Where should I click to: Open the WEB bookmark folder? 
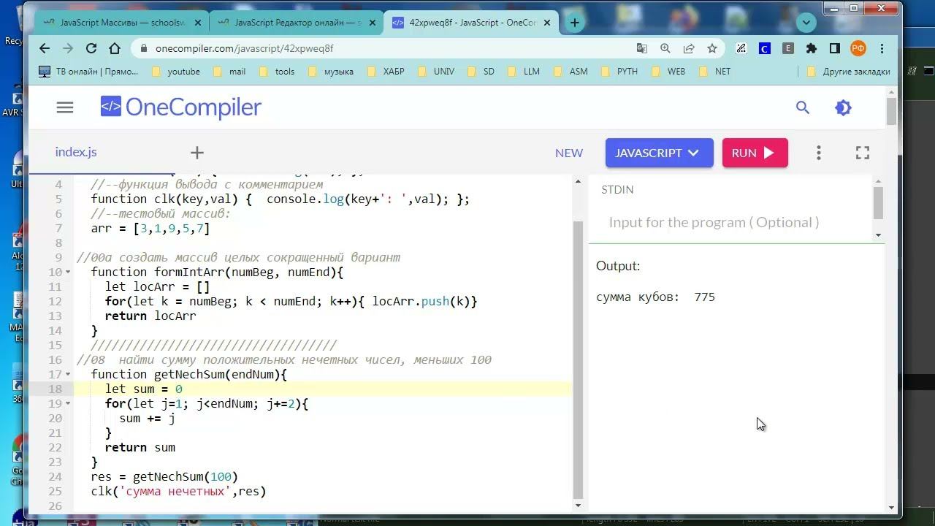(668, 72)
